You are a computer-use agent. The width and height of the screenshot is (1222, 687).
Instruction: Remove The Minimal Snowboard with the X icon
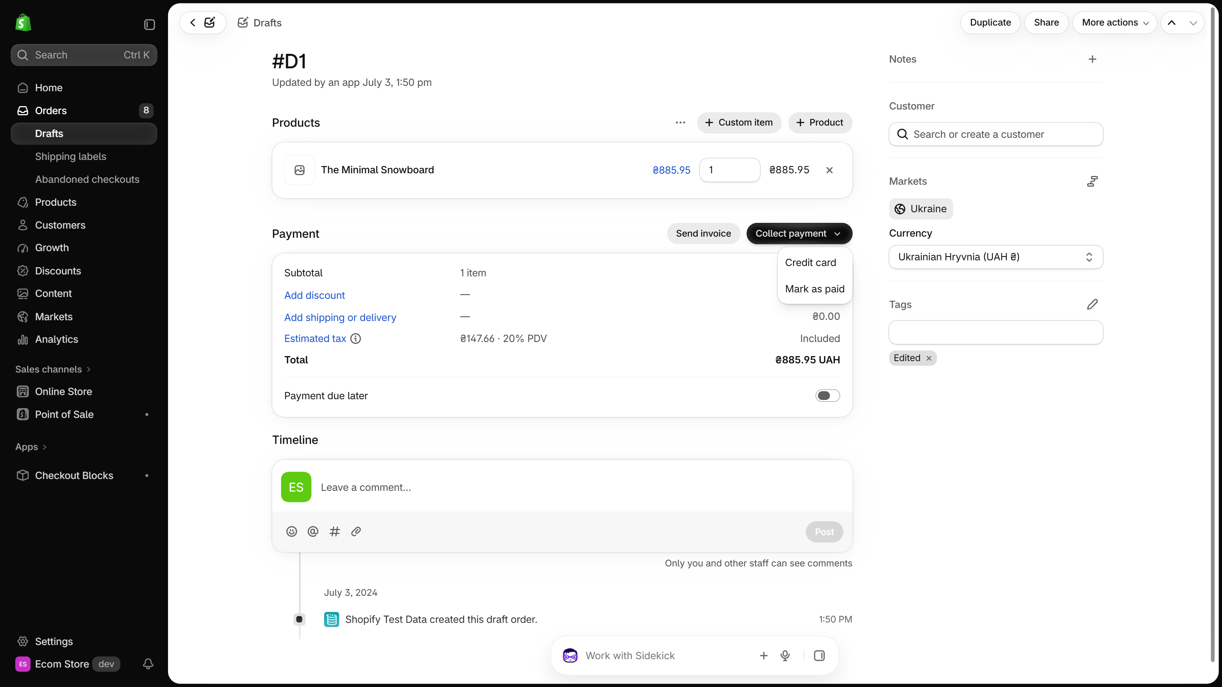pos(829,170)
